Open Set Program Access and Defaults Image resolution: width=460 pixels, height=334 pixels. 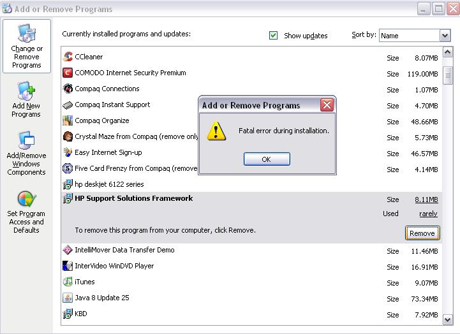(26, 212)
